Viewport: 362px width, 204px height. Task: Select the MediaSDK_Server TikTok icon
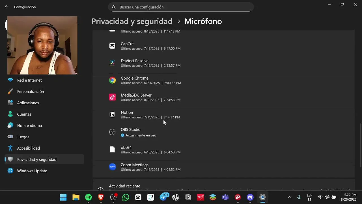(112, 97)
